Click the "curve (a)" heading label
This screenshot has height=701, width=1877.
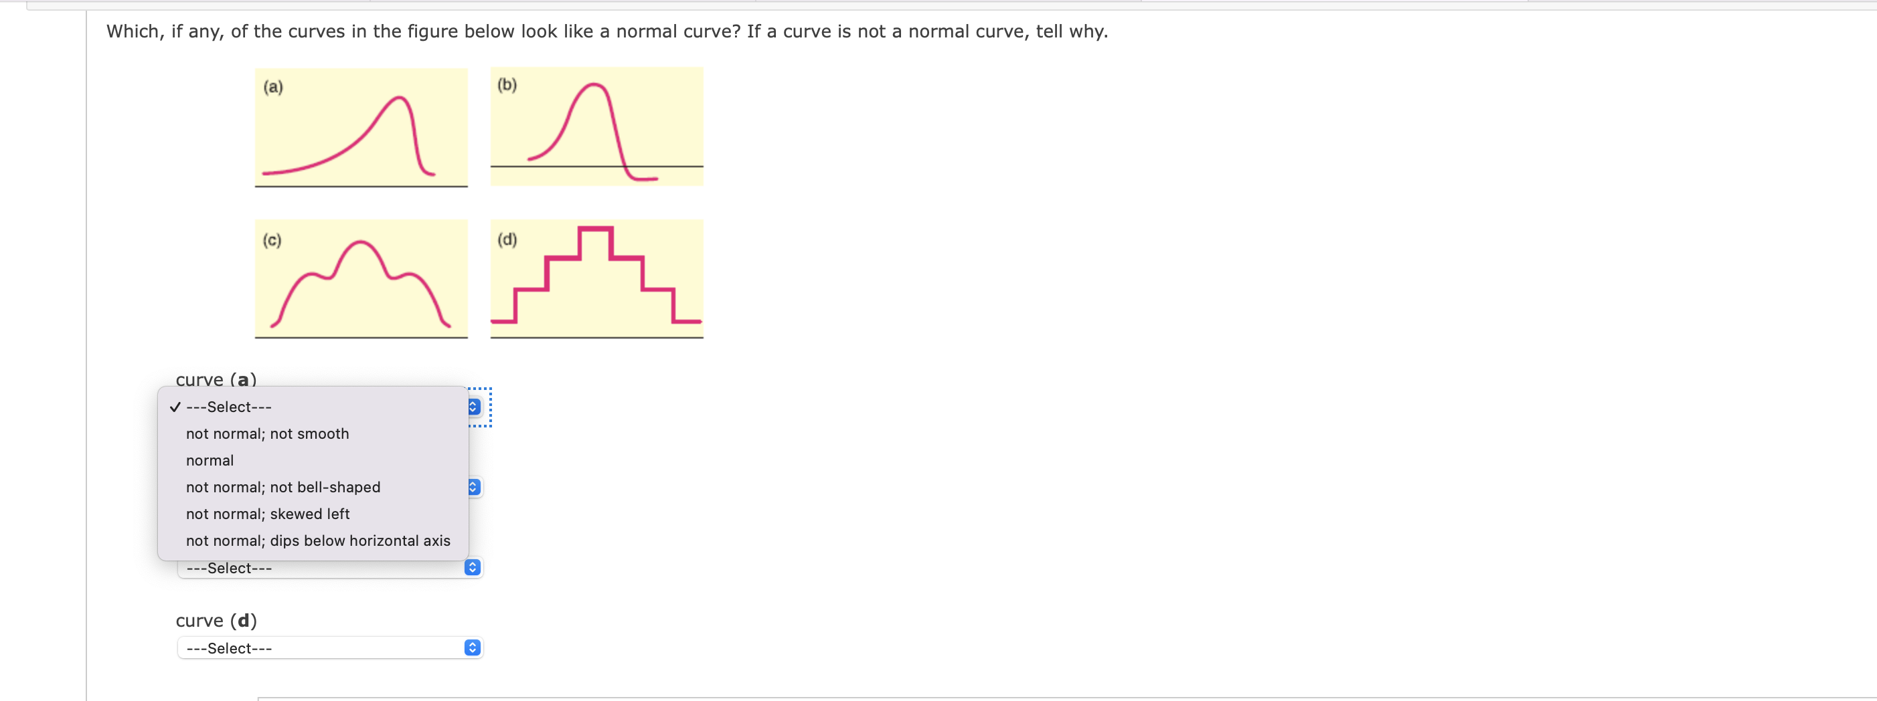click(x=216, y=379)
